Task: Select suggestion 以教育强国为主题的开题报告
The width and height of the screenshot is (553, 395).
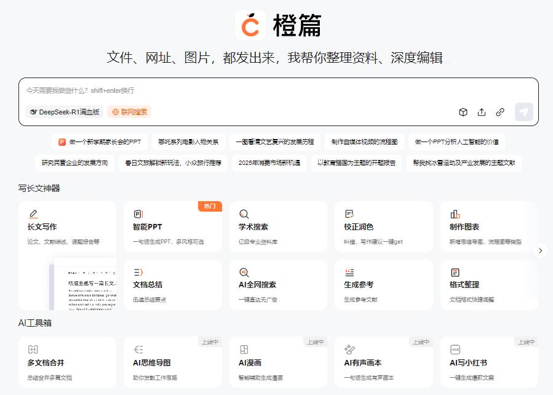Action: point(356,162)
